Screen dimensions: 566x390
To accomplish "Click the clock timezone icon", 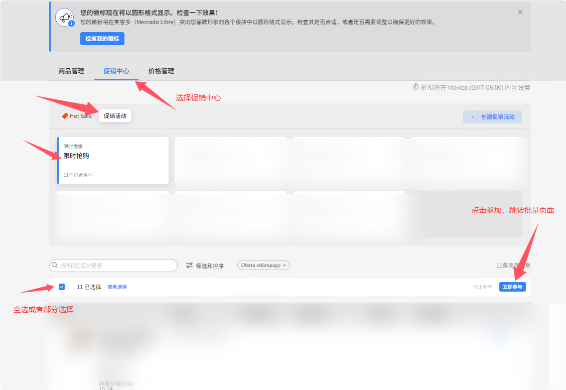I will tap(415, 87).
